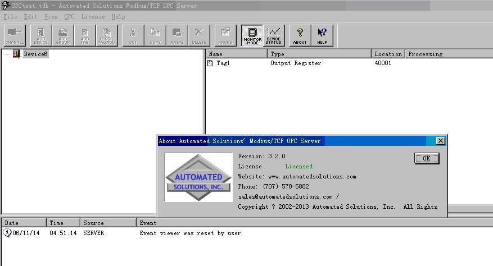The height and width of the screenshot is (266, 493).
Task: Click the Version 3.2.0 text
Action: coord(261,156)
